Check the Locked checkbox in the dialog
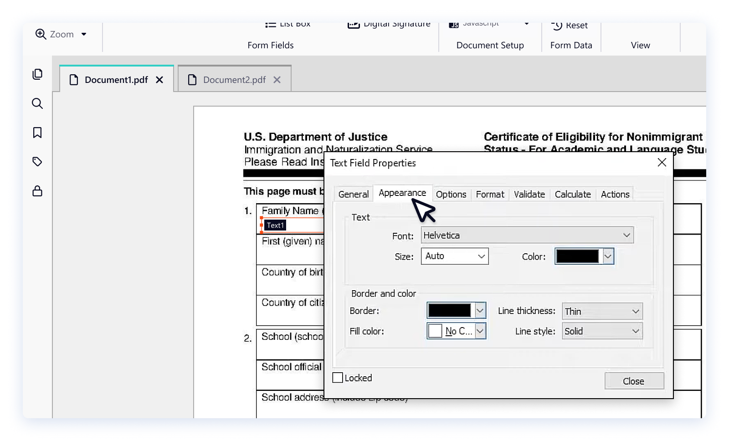This screenshot has width=729, height=441. (x=337, y=377)
